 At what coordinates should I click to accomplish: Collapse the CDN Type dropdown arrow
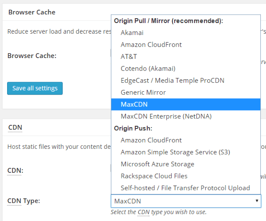[257, 201]
